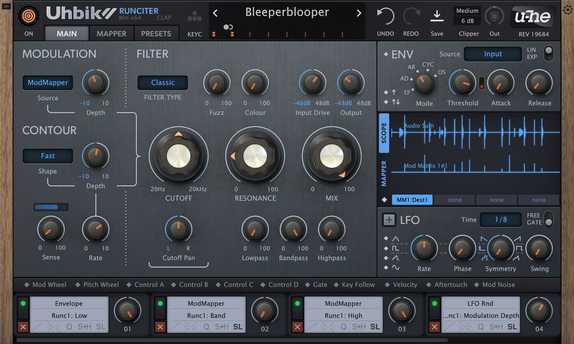
Task: Toggle the plugin ON power button
Action: (x=29, y=16)
